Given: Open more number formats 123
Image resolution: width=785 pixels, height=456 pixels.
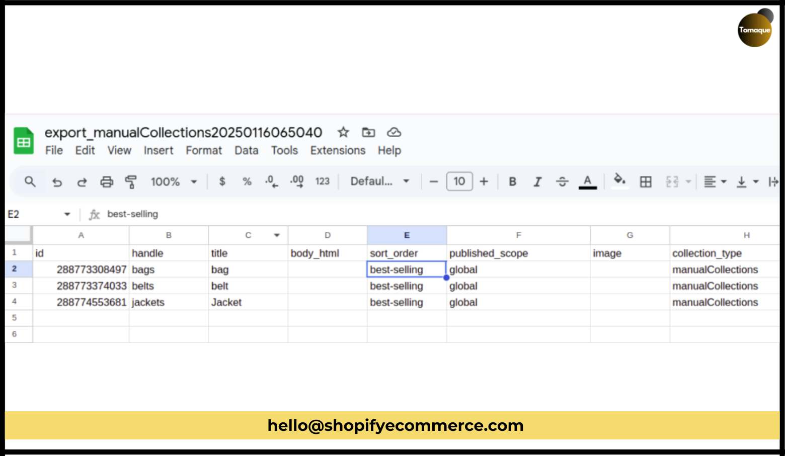Looking at the screenshot, I should click(x=323, y=181).
